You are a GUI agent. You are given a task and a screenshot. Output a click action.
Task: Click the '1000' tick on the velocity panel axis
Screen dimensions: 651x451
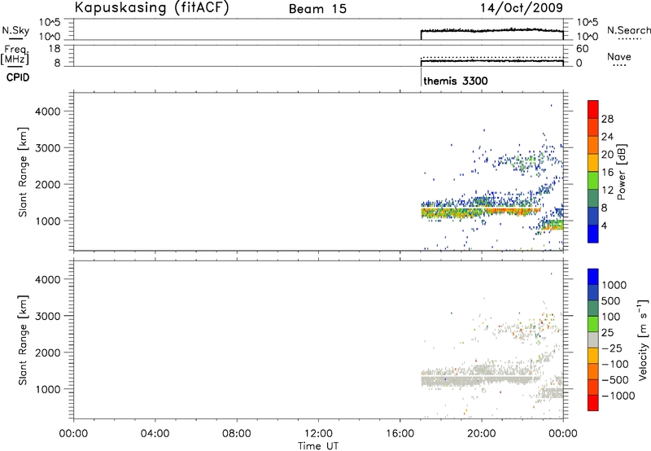click(48, 389)
